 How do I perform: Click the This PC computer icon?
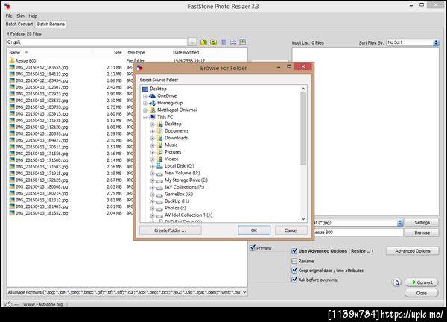[152, 116]
